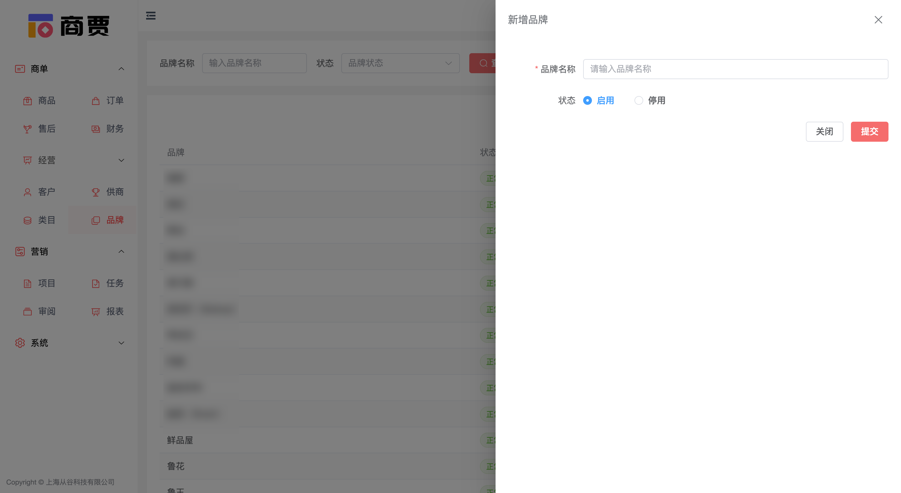Enable the 启用 status radio button
Screen dimensions: 901x493
tap(588, 100)
